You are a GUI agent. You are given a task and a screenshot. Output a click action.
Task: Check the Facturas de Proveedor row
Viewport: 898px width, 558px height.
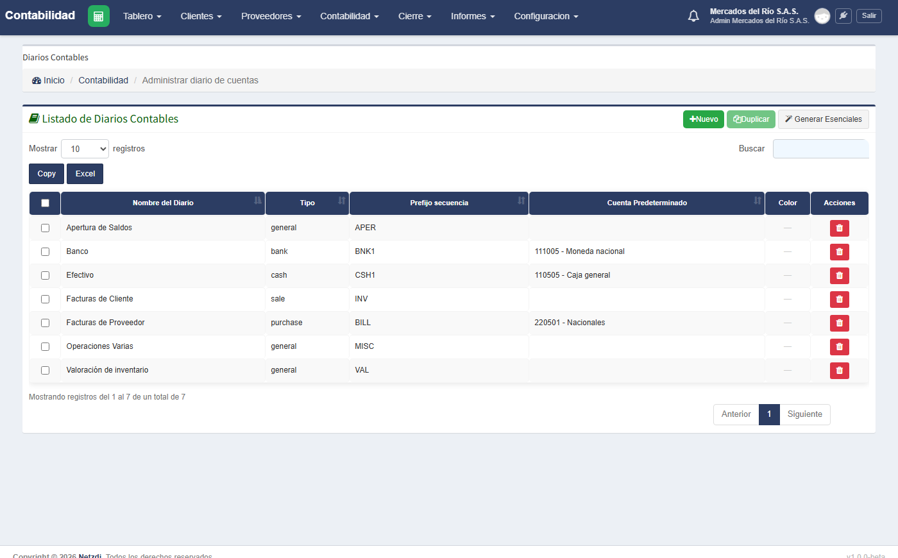pyautogui.click(x=45, y=323)
